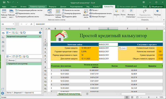The width and height of the screenshot is (166, 99).
Task: Click the insert function fx icon
Action: pyautogui.click(x=31, y=24)
